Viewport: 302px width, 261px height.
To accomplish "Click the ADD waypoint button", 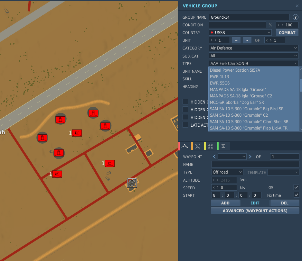I will tap(225, 203).
